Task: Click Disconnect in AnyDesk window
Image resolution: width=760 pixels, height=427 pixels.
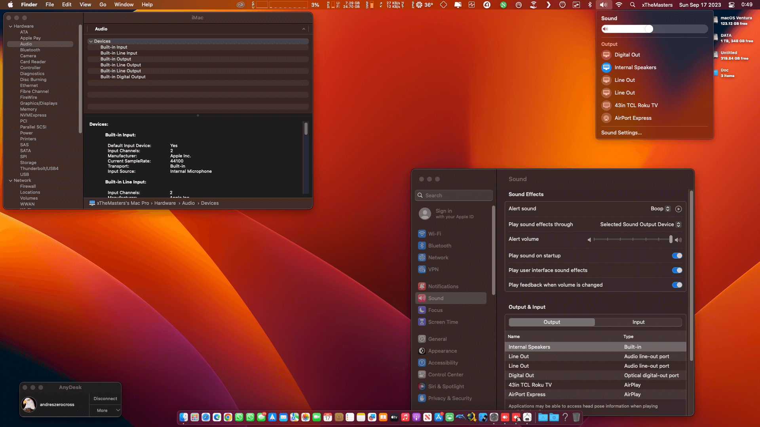Action: point(105,399)
